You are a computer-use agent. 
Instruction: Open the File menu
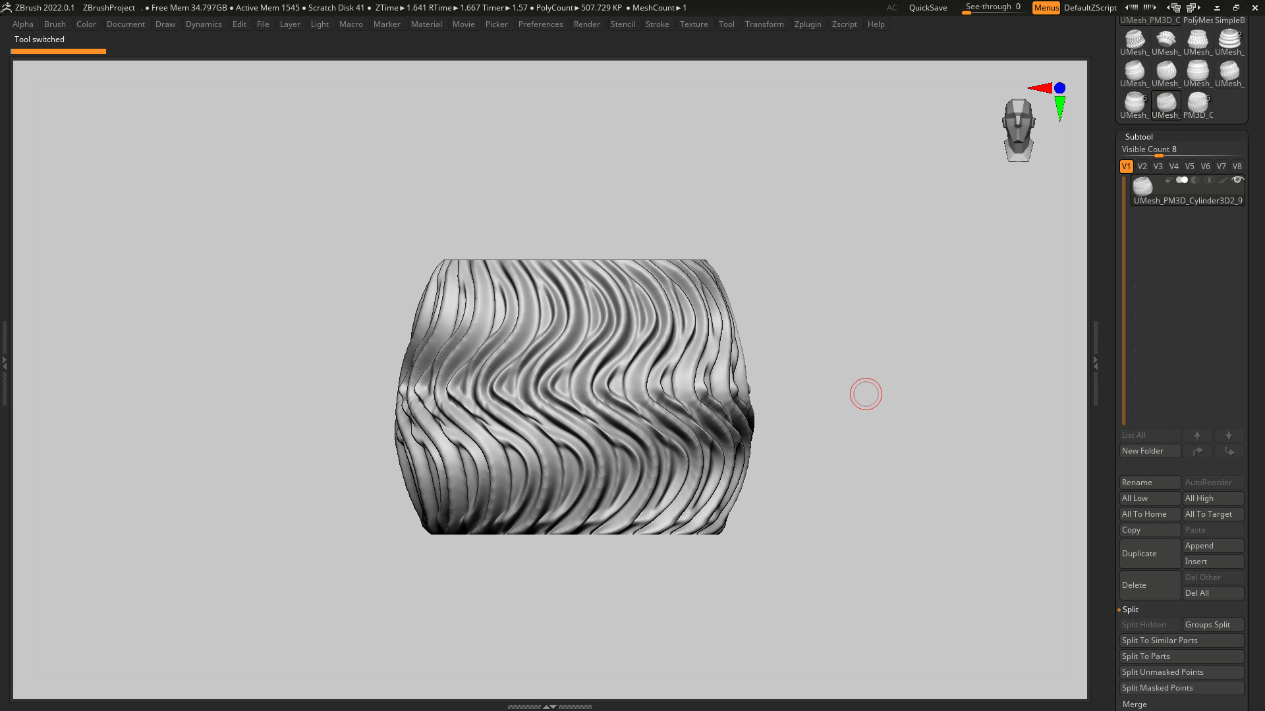[263, 24]
